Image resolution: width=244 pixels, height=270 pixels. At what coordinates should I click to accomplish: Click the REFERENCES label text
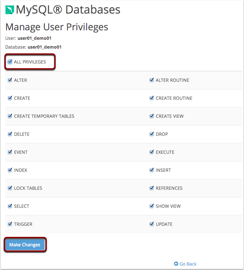coord(169,188)
